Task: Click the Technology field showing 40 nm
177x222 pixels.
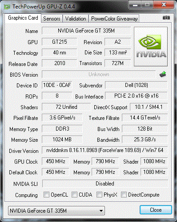Action: click(x=60, y=53)
